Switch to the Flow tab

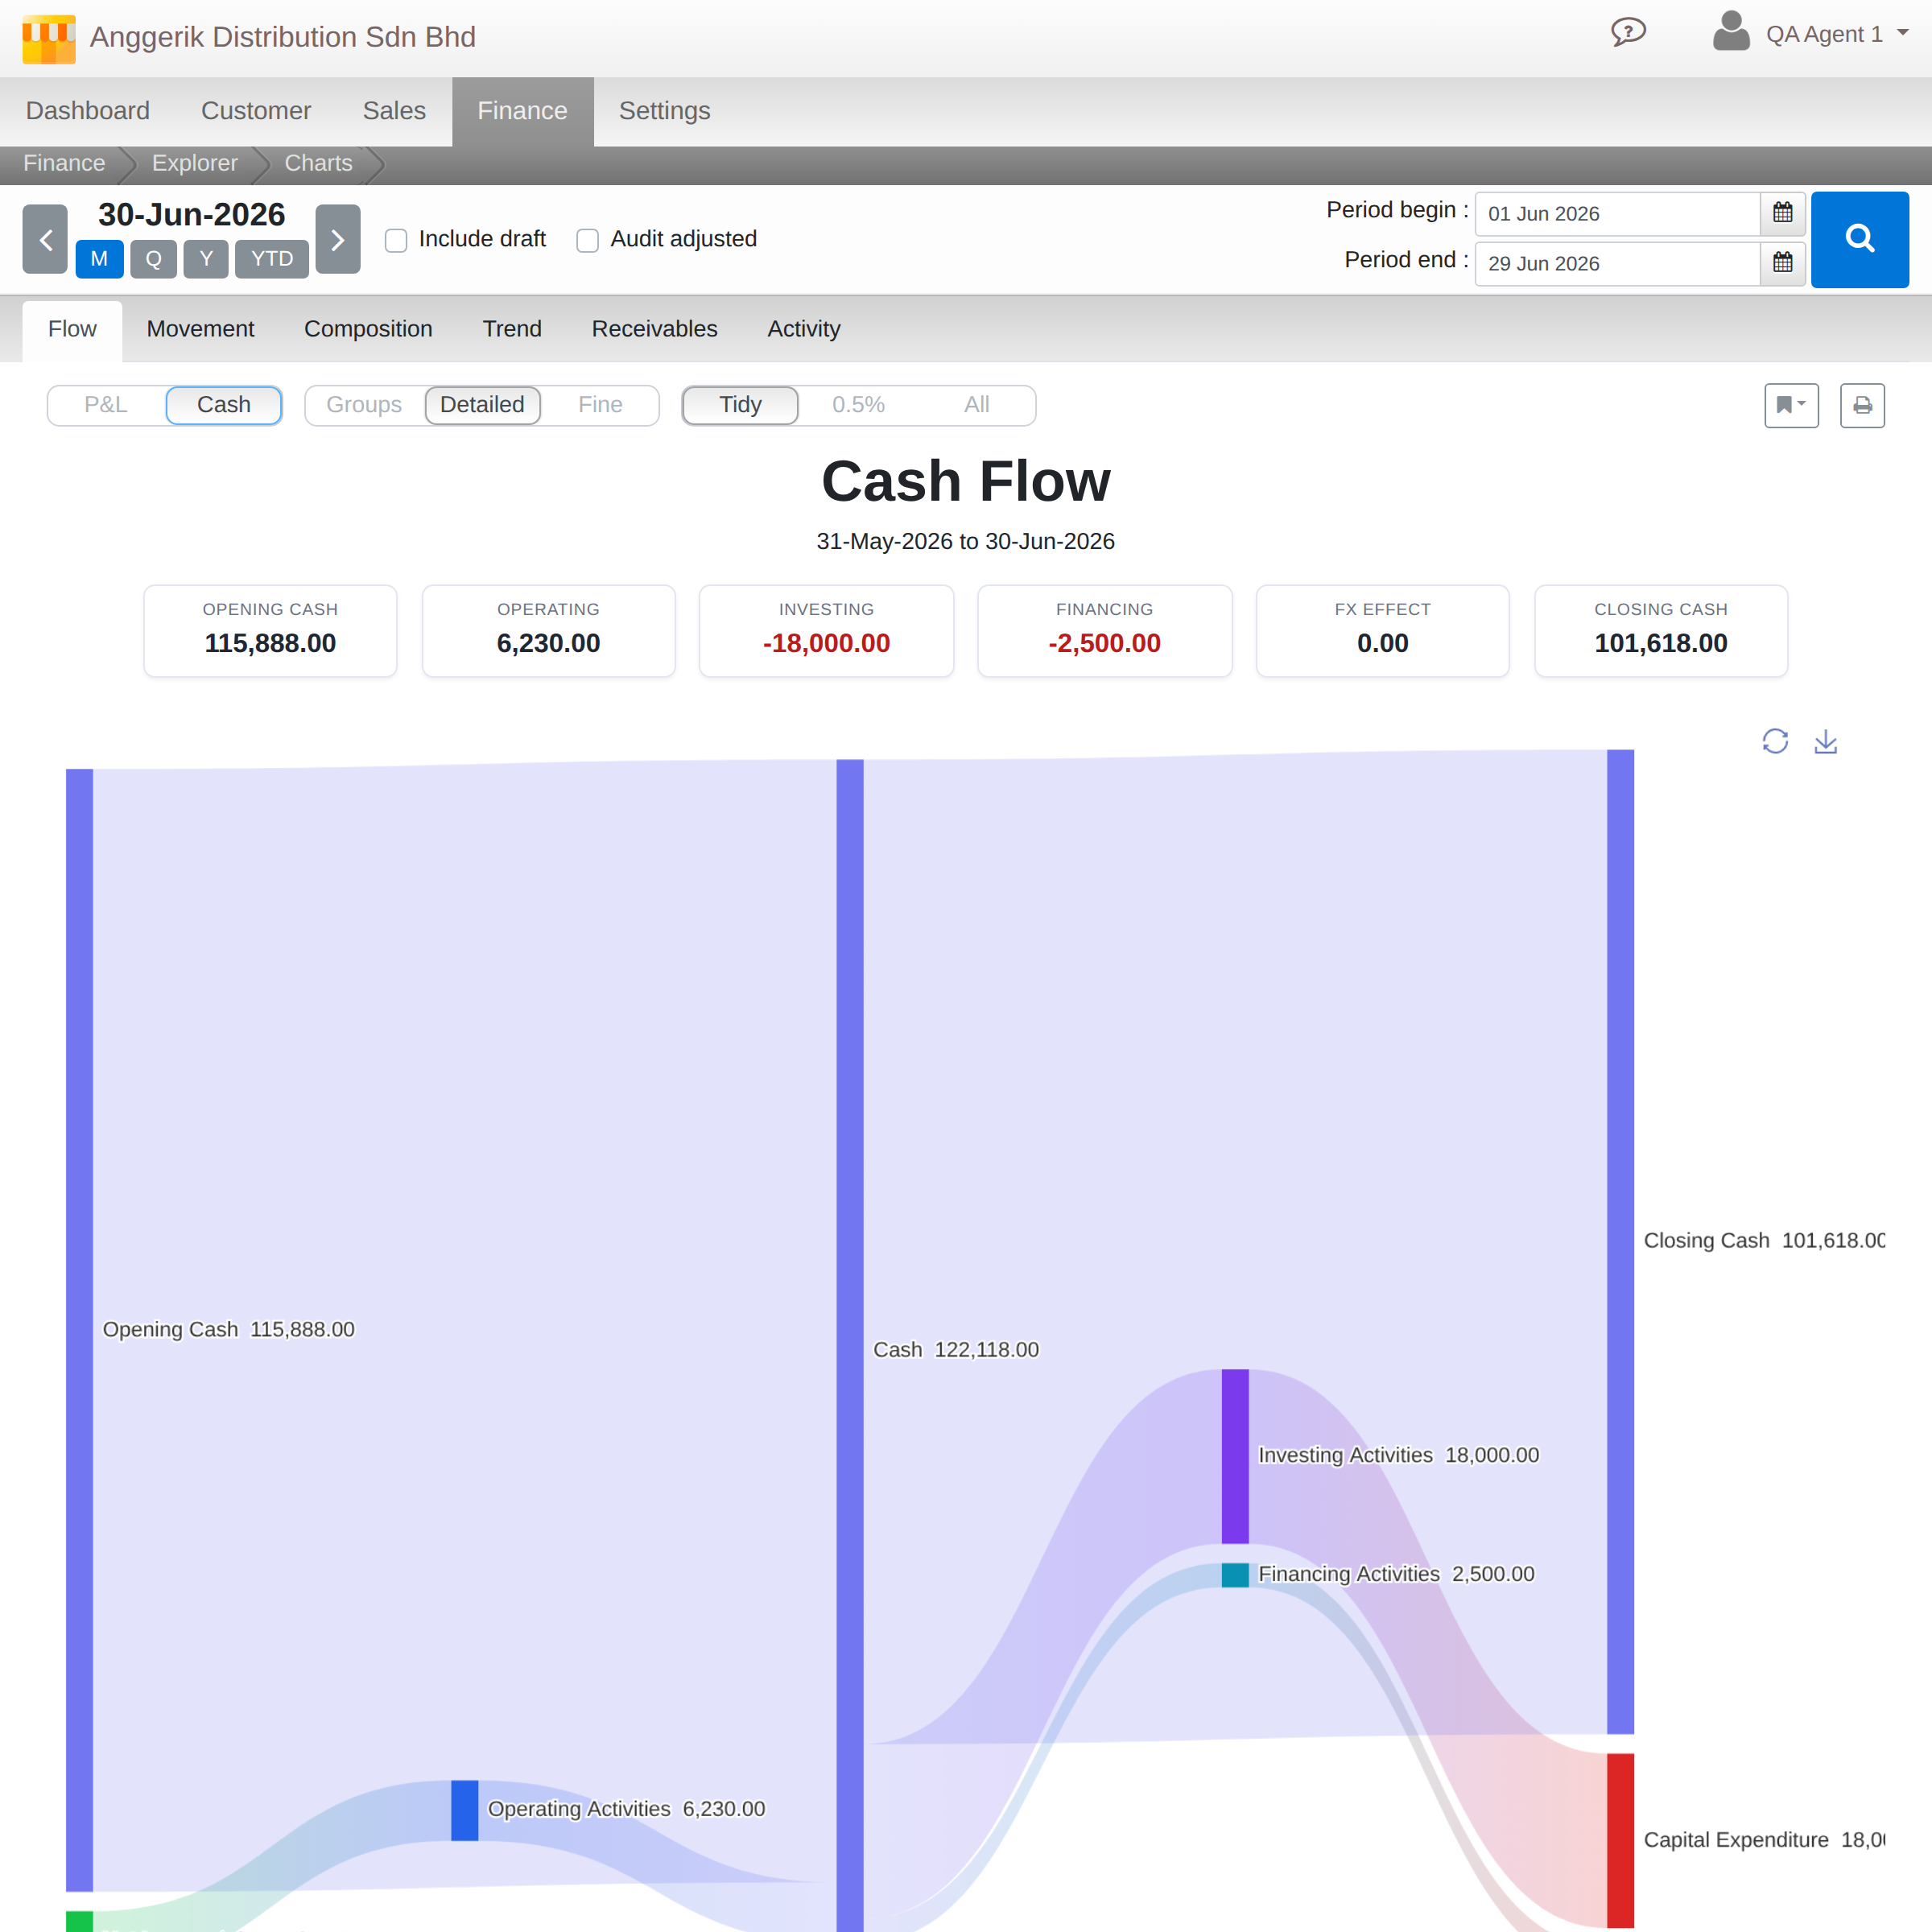tap(72, 329)
